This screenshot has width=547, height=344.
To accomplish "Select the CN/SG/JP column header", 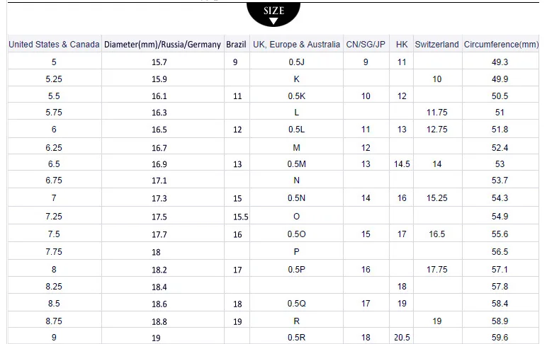I will click(x=366, y=45).
